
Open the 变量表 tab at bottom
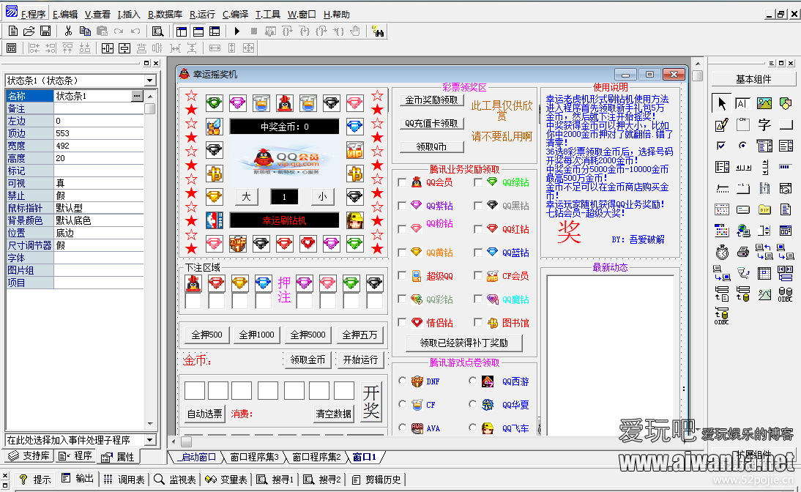(226, 480)
